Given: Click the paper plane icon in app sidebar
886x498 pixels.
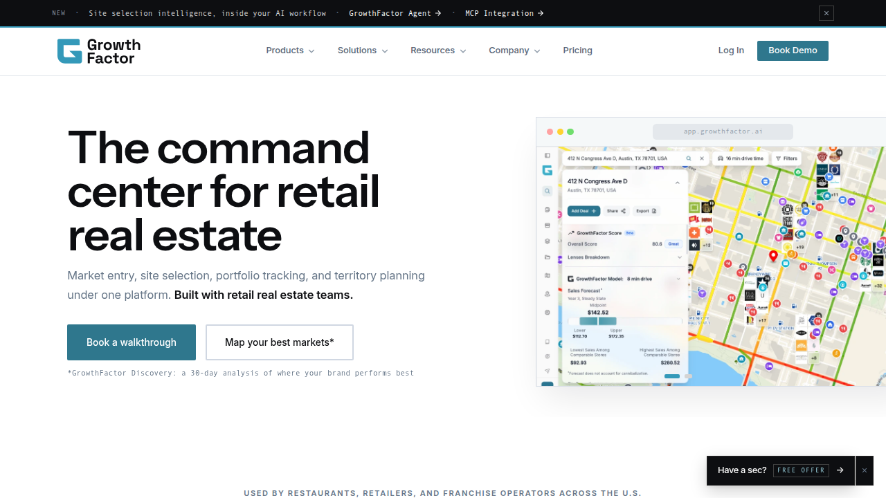Looking at the screenshot, I should (548, 371).
